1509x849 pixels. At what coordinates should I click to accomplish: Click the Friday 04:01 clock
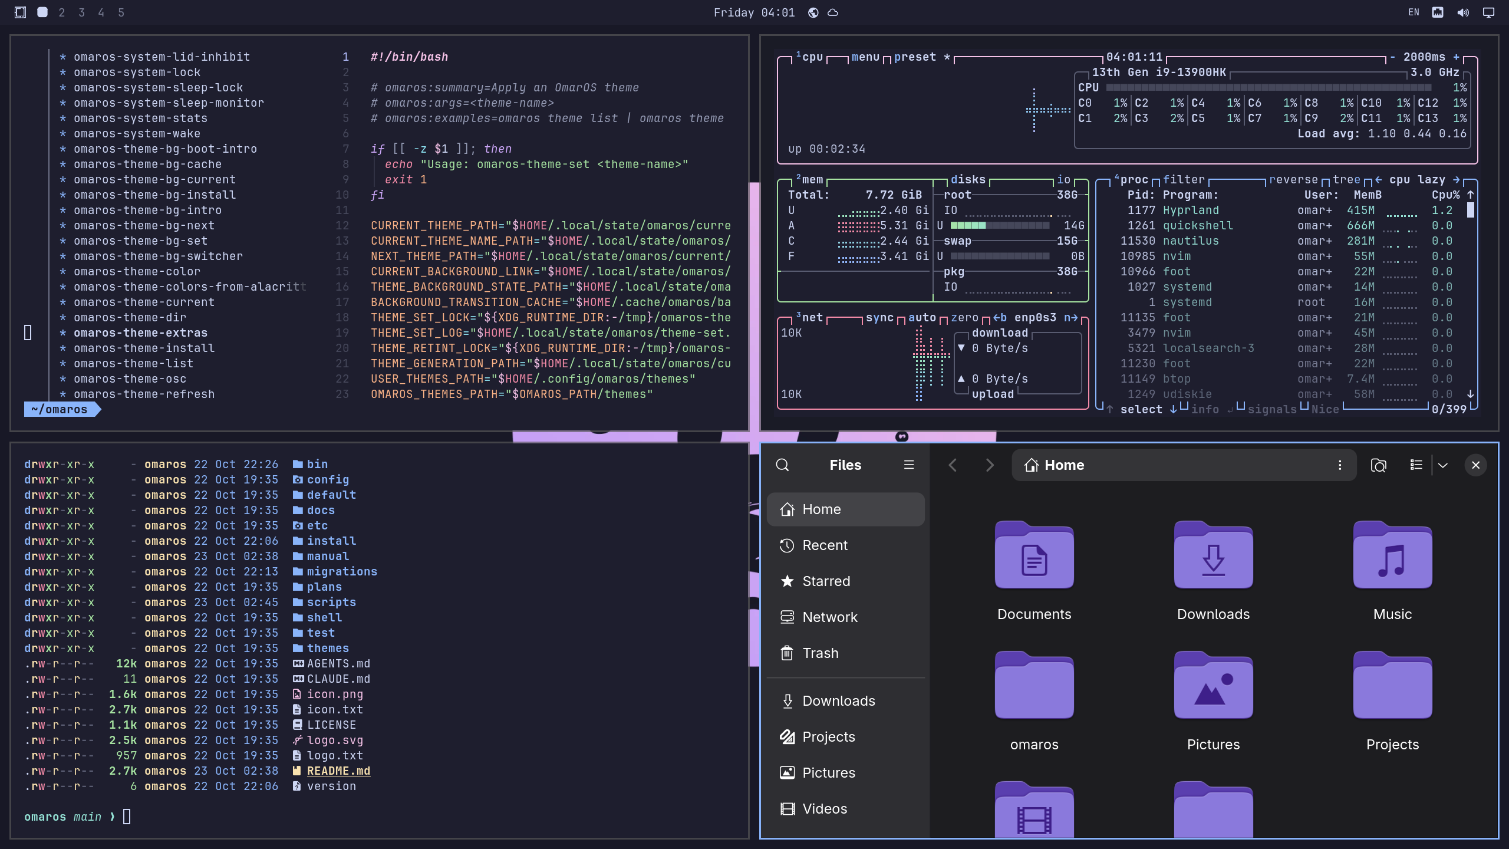(x=754, y=12)
